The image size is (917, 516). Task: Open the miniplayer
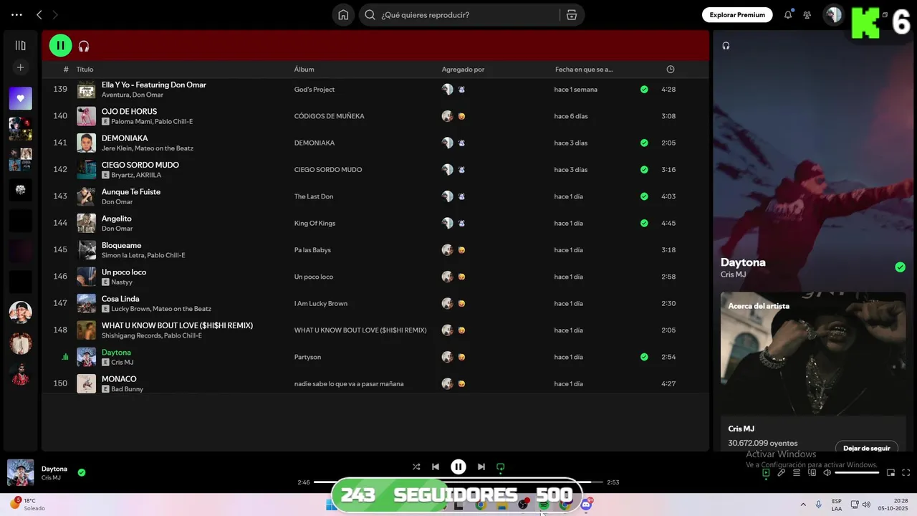coord(891,472)
